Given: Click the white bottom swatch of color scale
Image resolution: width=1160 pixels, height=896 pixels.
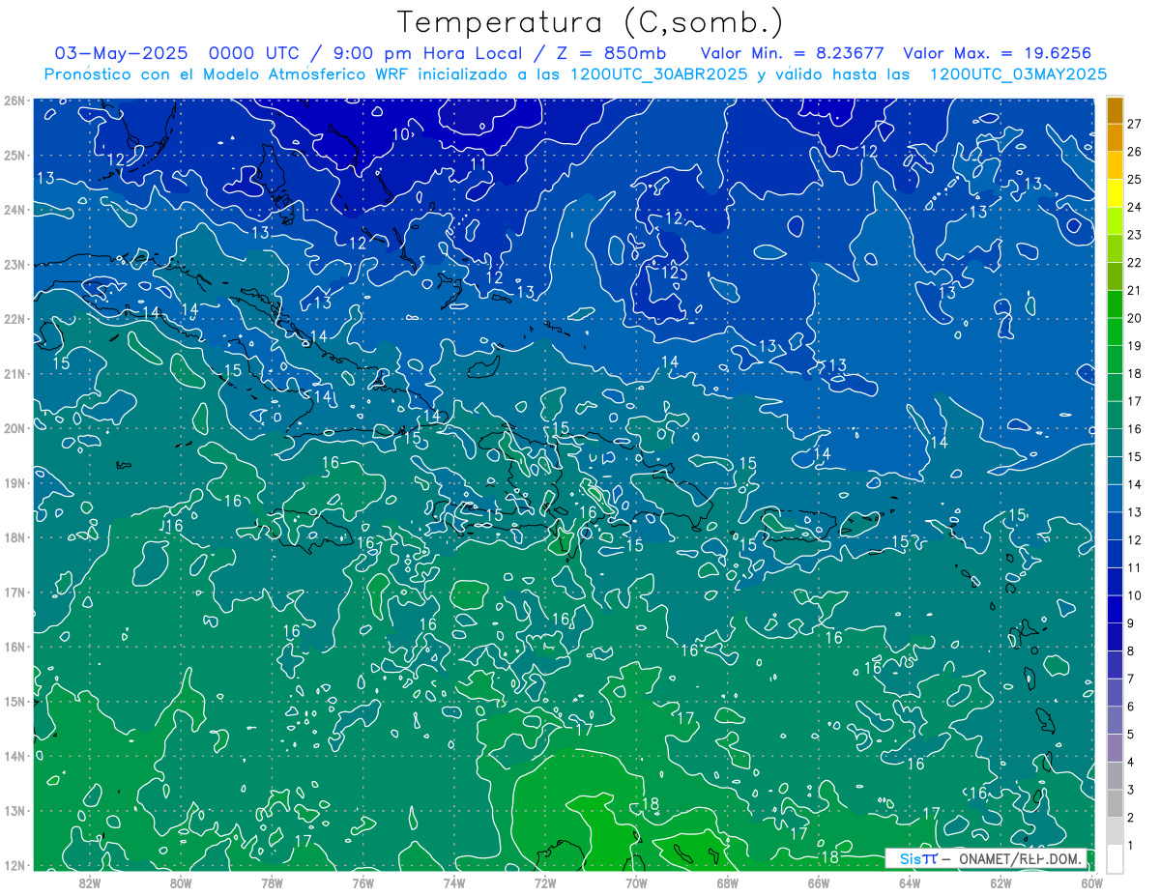Looking at the screenshot, I should tap(1115, 858).
